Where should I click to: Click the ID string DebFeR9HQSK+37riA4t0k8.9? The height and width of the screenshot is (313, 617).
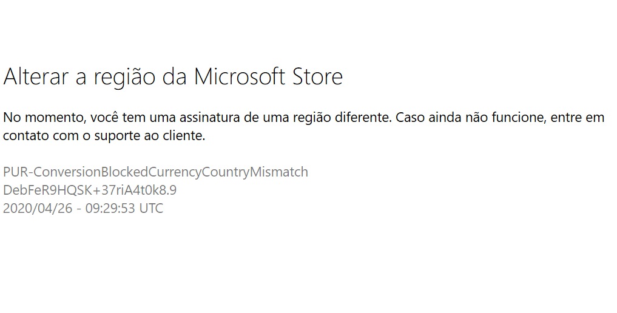[90, 190]
